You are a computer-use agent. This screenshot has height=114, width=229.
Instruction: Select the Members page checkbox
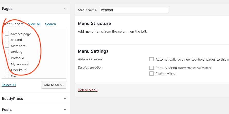tap(7, 46)
